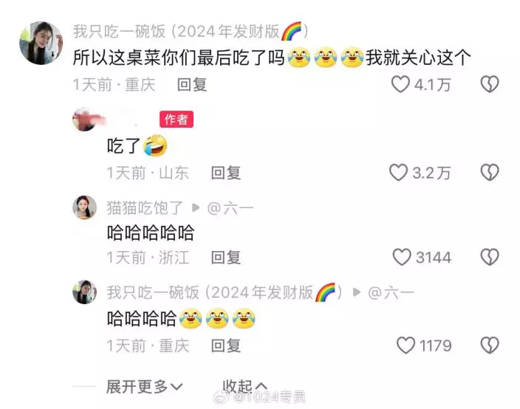Open the username 猫猫吃饱了

pyautogui.click(x=145, y=207)
